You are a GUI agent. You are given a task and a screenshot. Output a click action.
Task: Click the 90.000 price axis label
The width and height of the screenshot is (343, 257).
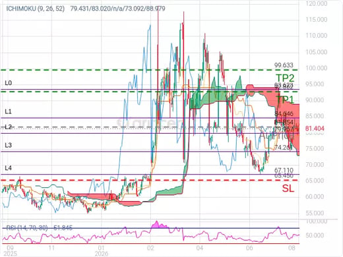click(315, 100)
